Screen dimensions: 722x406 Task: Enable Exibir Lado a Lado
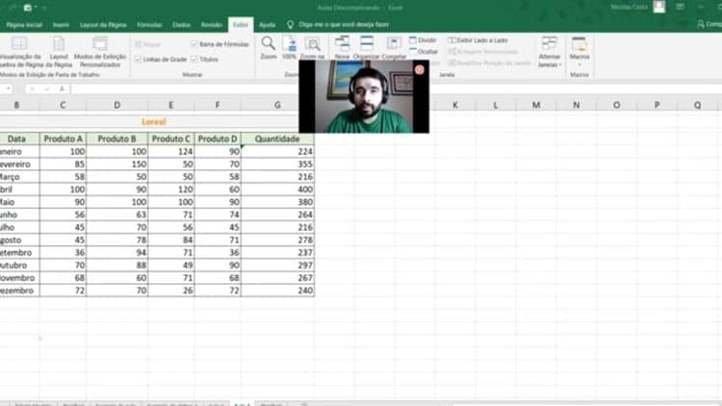477,40
